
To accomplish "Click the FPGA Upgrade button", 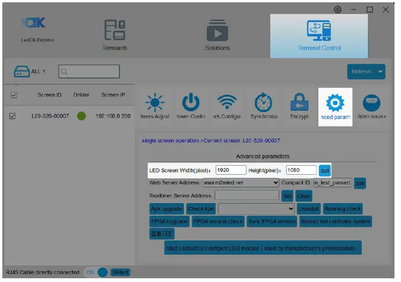I will (x=169, y=221).
